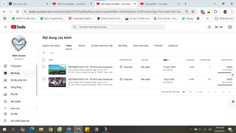Viewport: 236px width, 133px height.
Task: Go to next page of videos
Action: tap(223, 92)
